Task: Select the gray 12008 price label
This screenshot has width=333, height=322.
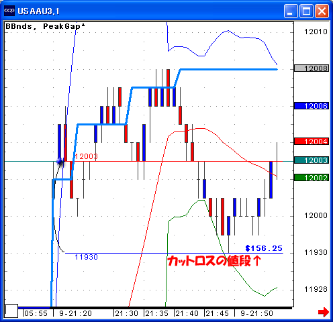Action: coord(312,68)
